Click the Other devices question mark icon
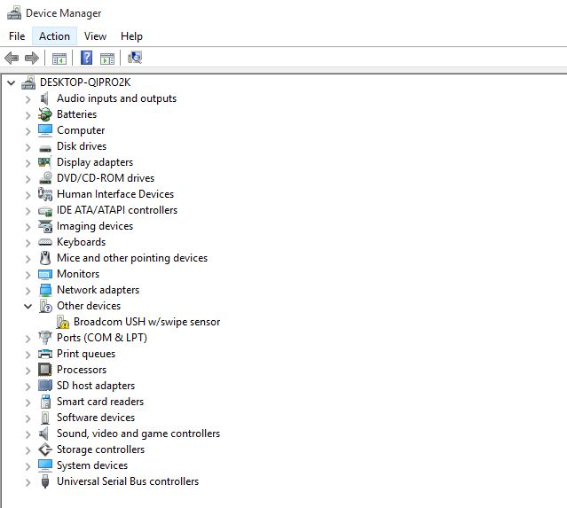The width and height of the screenshot is (567, 508). [45, 306]
